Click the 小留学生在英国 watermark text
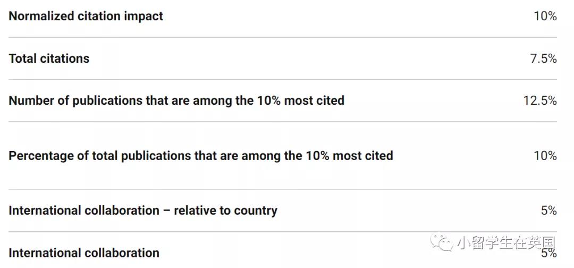Image resolution: width=574 pixels, height=268 pixels. pyautogui.click(x=507, y=242)
